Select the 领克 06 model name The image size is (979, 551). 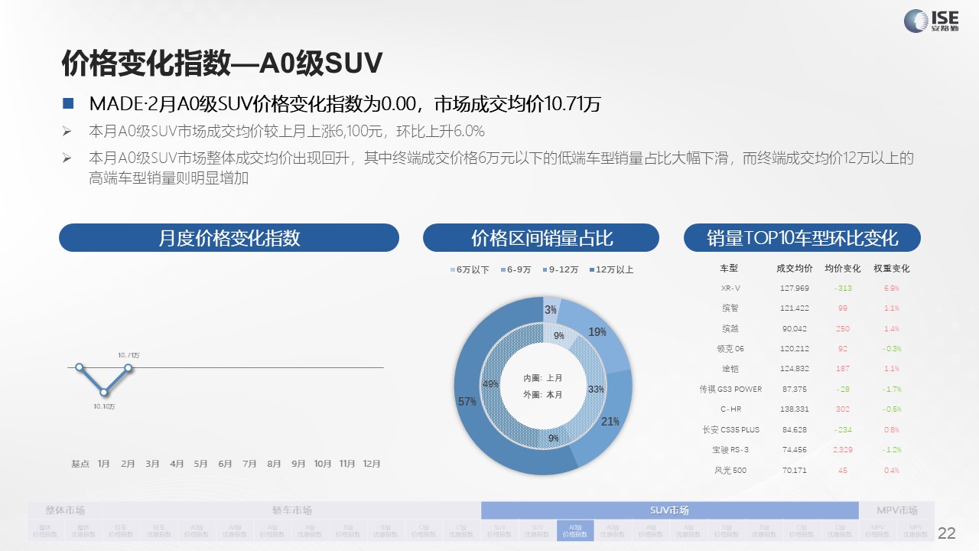tap(730, 349)
